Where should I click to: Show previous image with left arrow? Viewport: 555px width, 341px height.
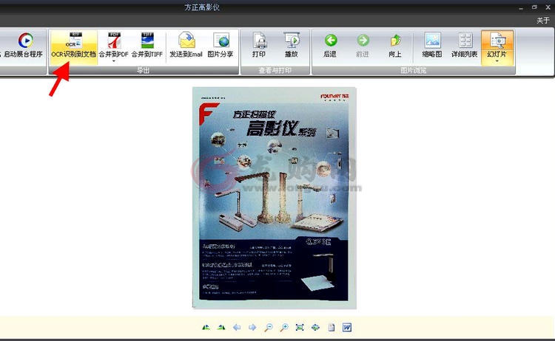(x=237, y=328)
